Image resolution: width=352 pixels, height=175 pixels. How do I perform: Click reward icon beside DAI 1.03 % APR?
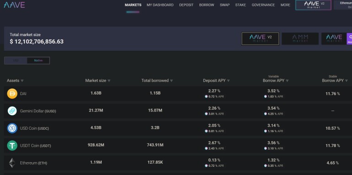pyautogui.click(x=265, y=96)
